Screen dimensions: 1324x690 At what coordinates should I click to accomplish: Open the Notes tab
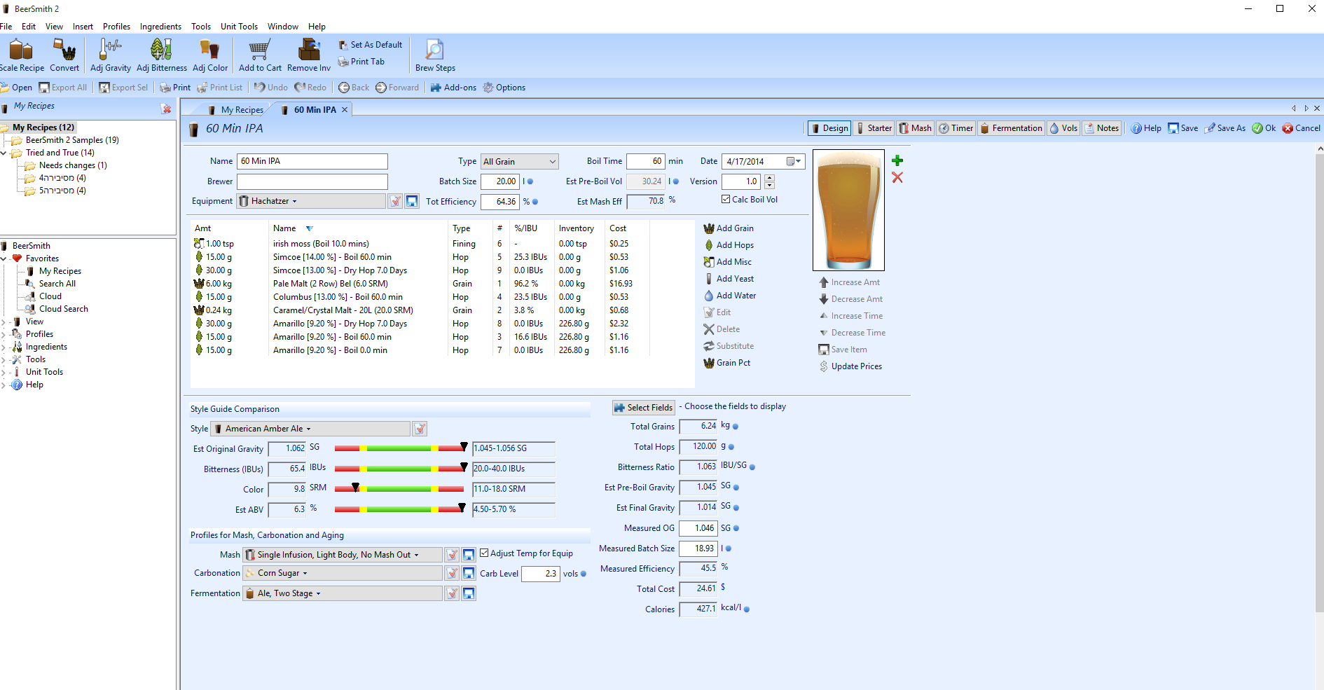pyautogui.click(x=1101, y=128)
